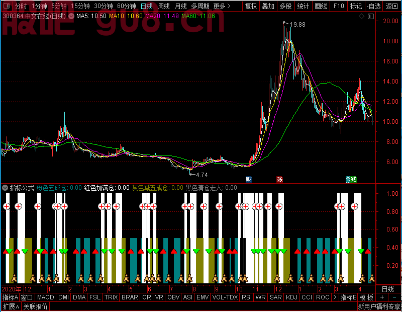Switch indicator to VR

tap(159, 297)
